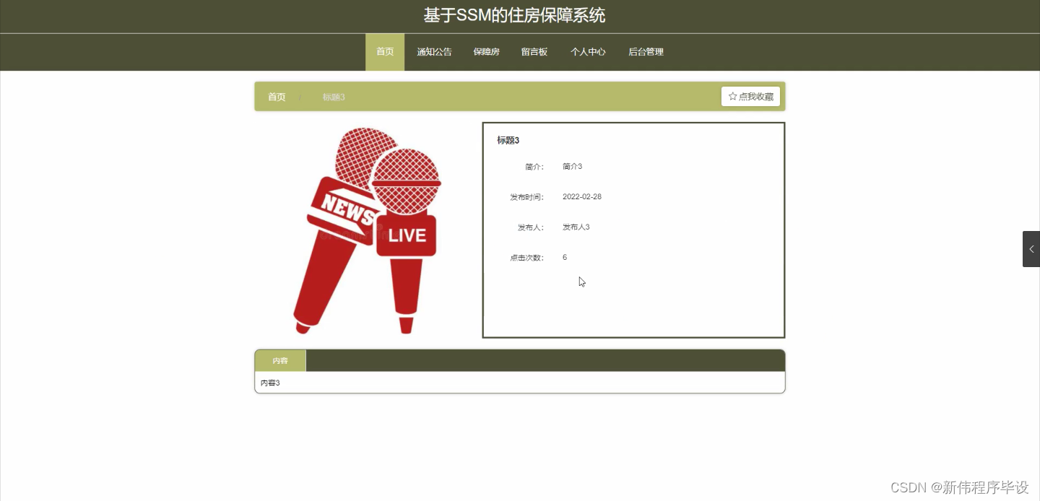This screenshot has width=1040, height=501.
Task: Expand the side panel chevron arrow
Action: [x=1031, y=249]
